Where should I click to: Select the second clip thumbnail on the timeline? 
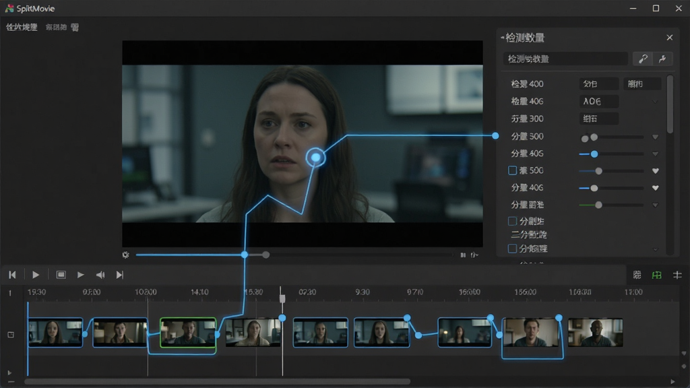120,332
